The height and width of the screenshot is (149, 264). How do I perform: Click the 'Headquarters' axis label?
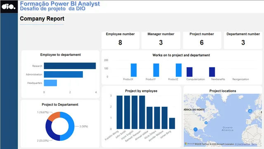tap(35, 83)
